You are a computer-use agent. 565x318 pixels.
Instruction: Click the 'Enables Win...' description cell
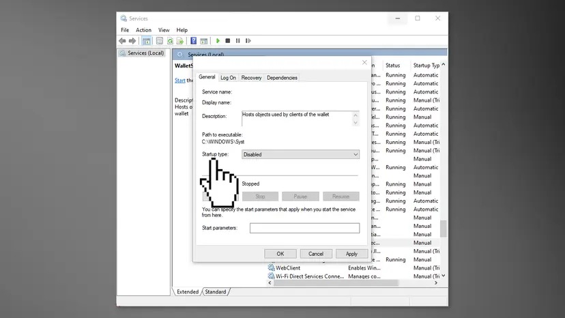[x=364, y=268]
